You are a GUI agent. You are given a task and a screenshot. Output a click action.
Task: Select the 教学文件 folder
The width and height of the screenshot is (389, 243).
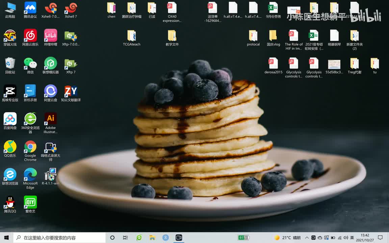(172, 38)
